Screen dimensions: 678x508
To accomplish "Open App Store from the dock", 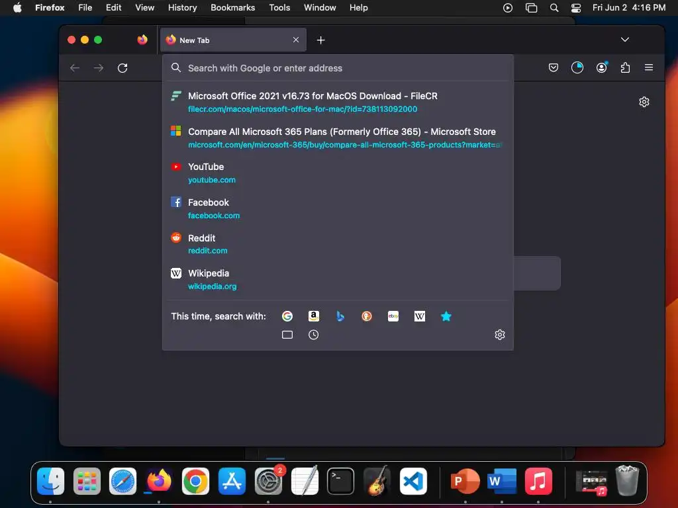I will coord(232,481).
